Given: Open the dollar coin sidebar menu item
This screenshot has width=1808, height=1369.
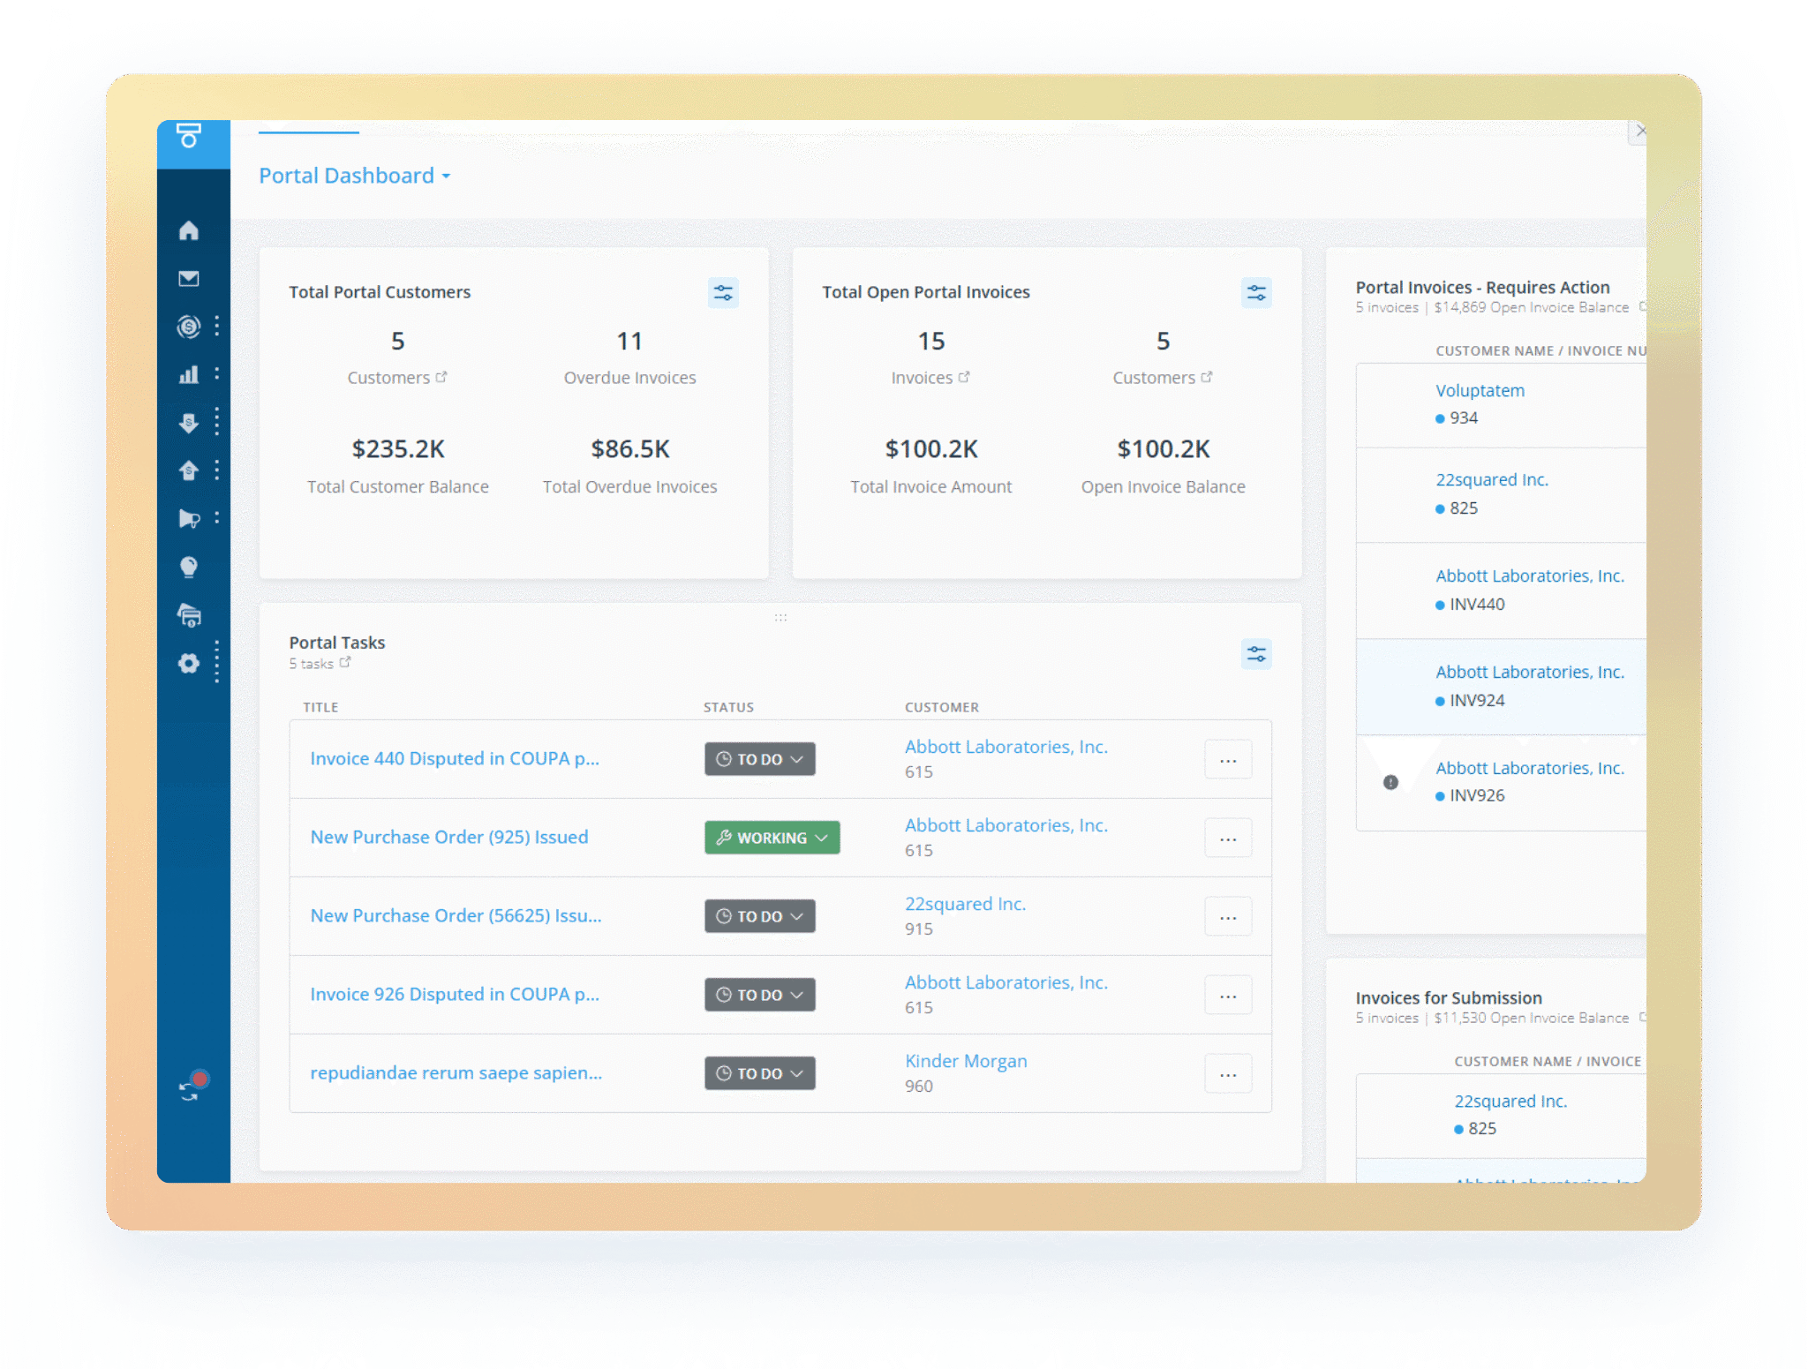Looking at the screenshot, I should point(189,327).
